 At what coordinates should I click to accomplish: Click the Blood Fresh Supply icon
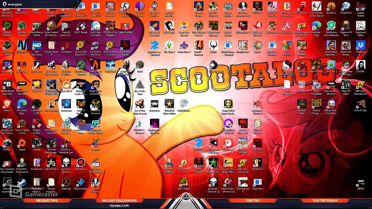click(x=125, y=48)
